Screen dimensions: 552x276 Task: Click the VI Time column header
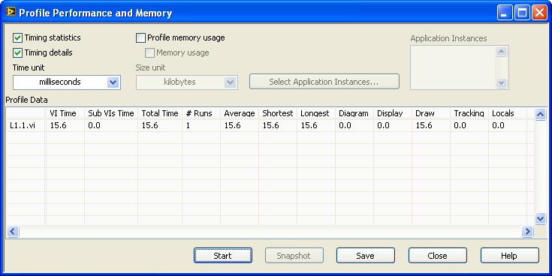[65, 113]
